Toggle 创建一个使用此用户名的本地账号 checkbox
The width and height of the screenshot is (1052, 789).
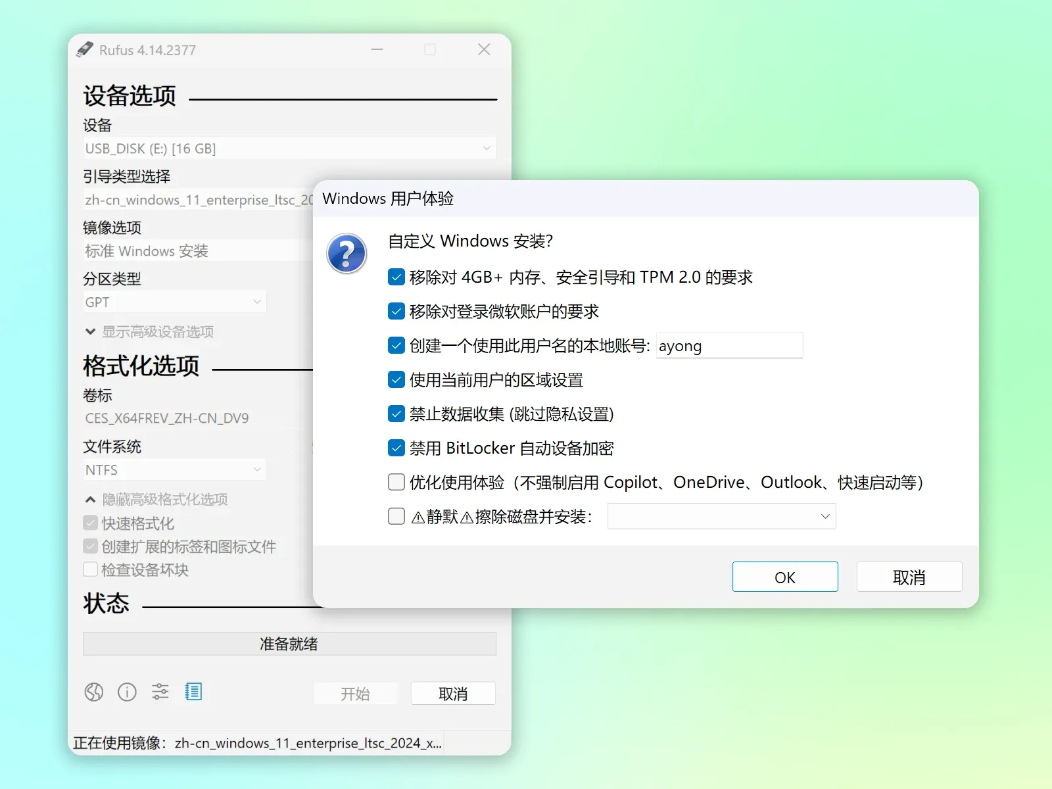(396, 346)
